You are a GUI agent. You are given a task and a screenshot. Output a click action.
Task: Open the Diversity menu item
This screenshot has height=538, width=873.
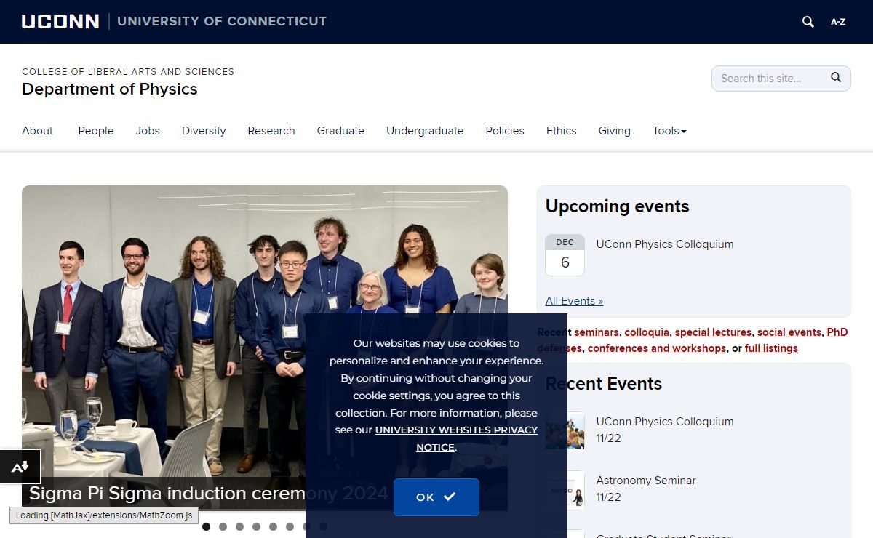204,131
